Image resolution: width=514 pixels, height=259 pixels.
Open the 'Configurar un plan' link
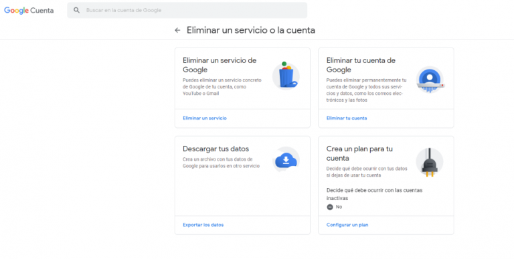point(347,225)
